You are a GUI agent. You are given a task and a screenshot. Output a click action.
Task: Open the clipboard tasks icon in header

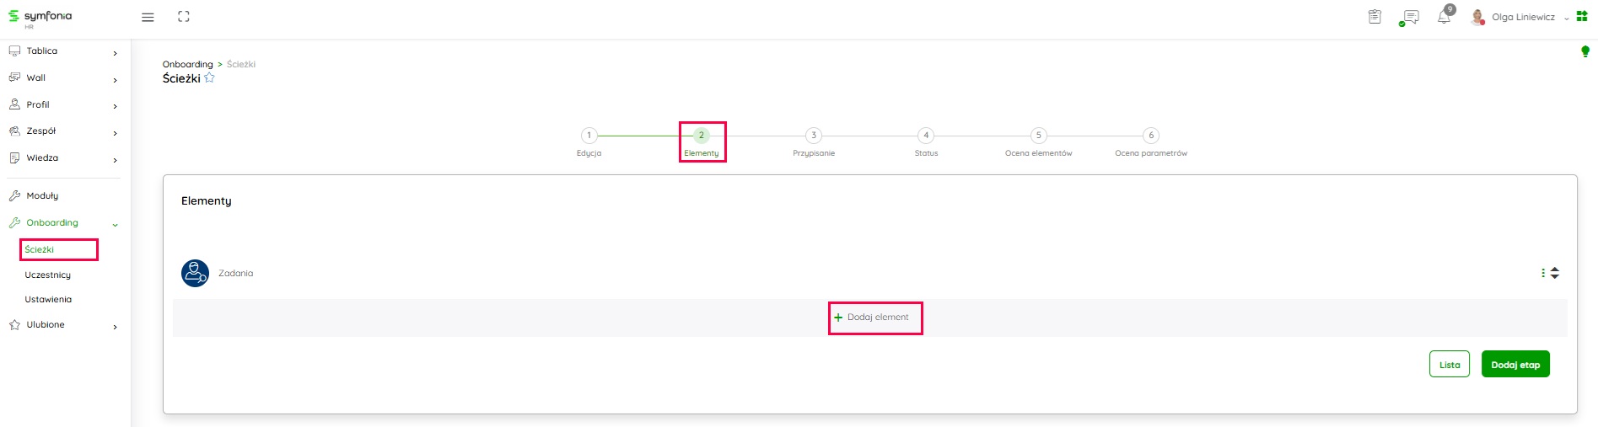click(x=1375, y=17)
